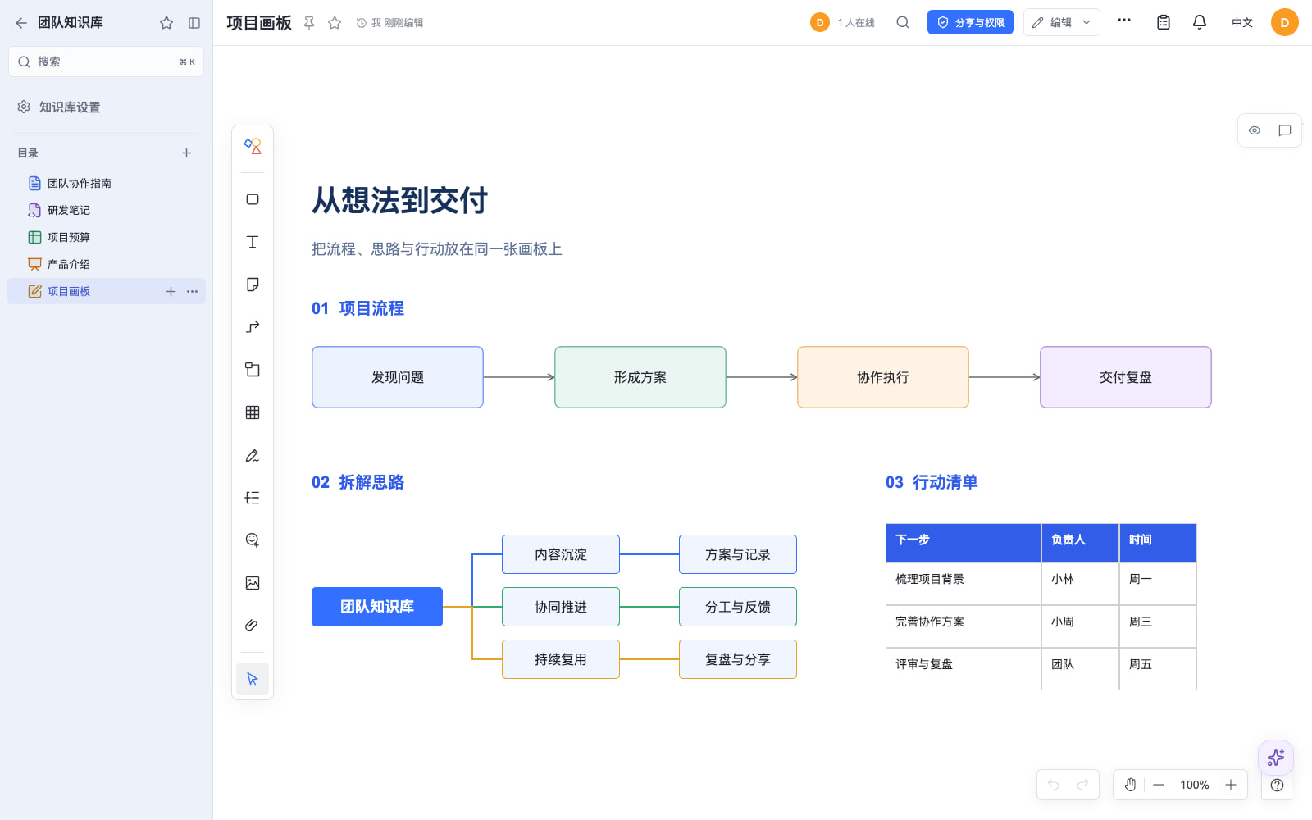Select the rectangle shape tool
Screen dimensions: 1312x820
(253, 199)
